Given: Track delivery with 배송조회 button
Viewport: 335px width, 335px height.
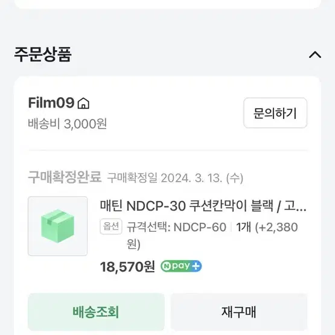Looking at the screenshot, I should pos(96,312).
